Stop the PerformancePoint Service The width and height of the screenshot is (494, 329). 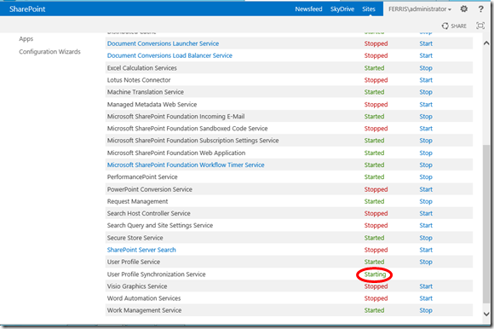(426, 177)
